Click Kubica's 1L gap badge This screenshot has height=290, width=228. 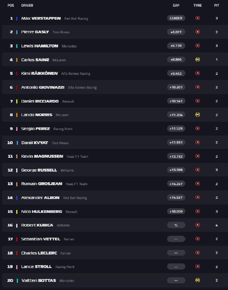(x=176, y=225)
